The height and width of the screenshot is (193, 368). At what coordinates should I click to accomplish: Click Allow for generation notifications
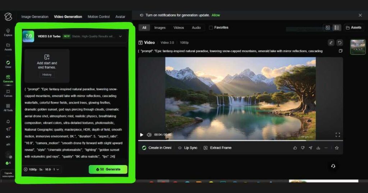click(216, 15)
